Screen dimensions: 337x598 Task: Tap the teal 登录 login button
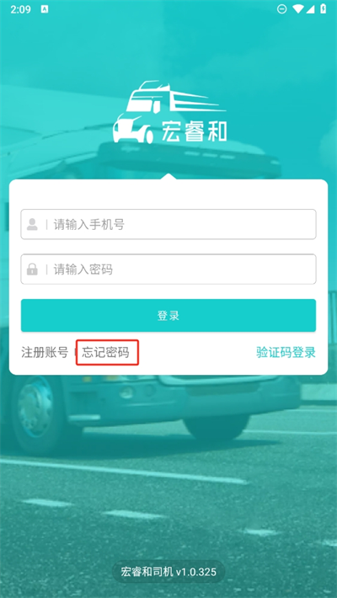168,315
